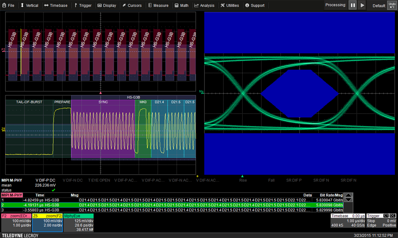Open the Cursors menu
The width and height of the screenshot is (398, 238).
[132, 5]
